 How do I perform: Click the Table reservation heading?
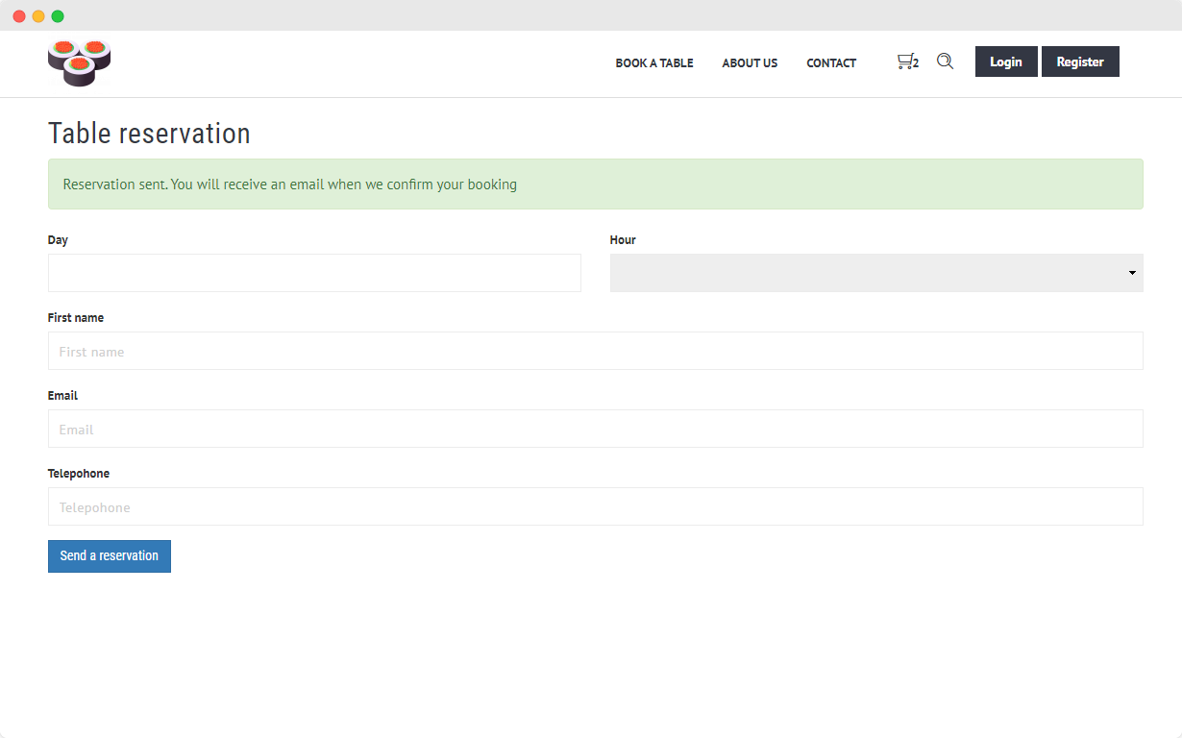pos(149,134)
